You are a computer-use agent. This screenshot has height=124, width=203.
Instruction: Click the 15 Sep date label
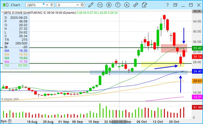pyautogui.click(x=93, y=122)
